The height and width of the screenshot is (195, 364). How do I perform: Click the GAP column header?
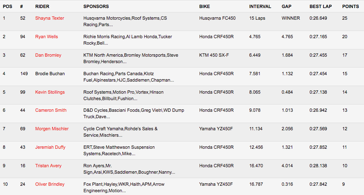[287, 6]
